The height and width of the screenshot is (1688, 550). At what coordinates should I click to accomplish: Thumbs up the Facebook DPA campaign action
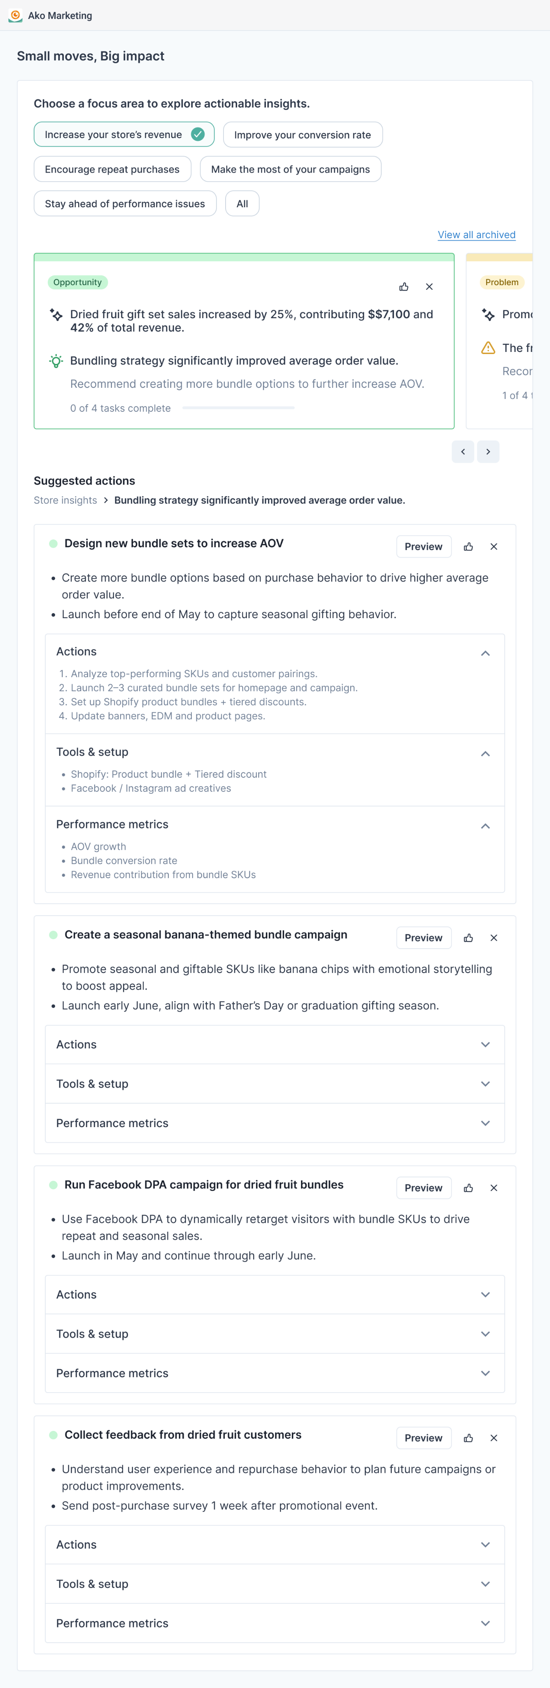tap(468, 1188)
